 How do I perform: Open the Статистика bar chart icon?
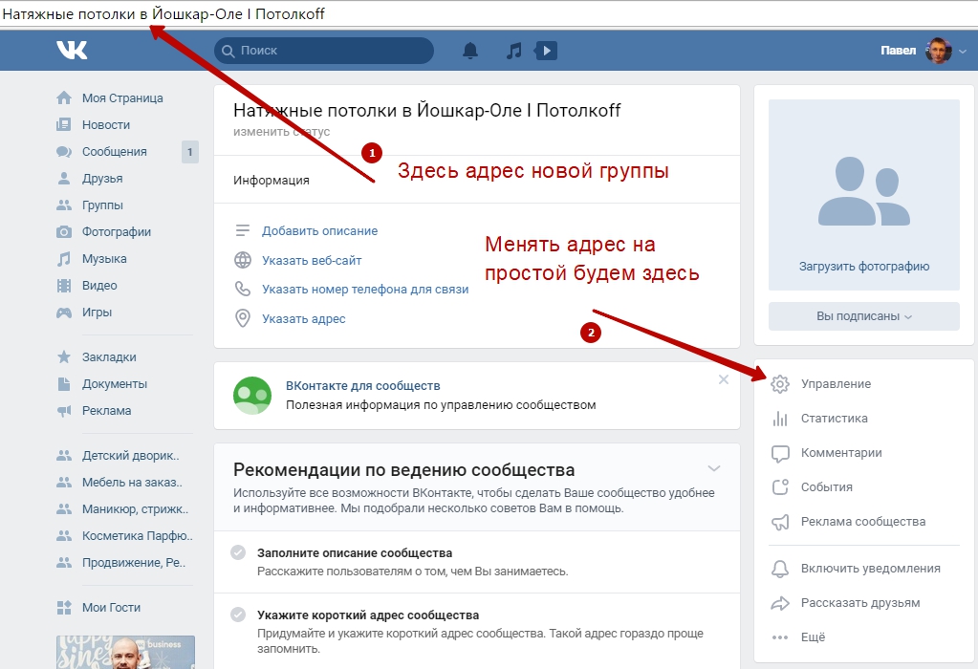tap(780, 419)
